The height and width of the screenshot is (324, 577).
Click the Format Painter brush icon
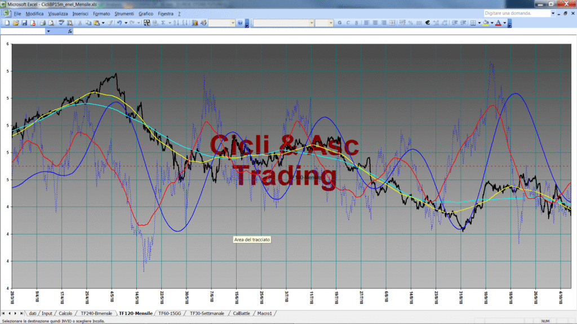110,22
